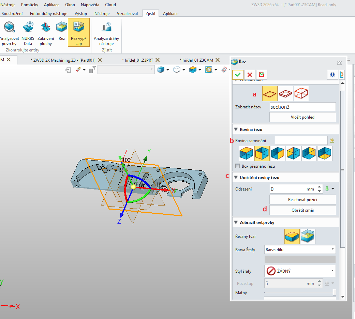The height and width of the screenshot is (319, 355).
Task: Switch to Vizualizovat ribbon tab
Action: (128, 14)
